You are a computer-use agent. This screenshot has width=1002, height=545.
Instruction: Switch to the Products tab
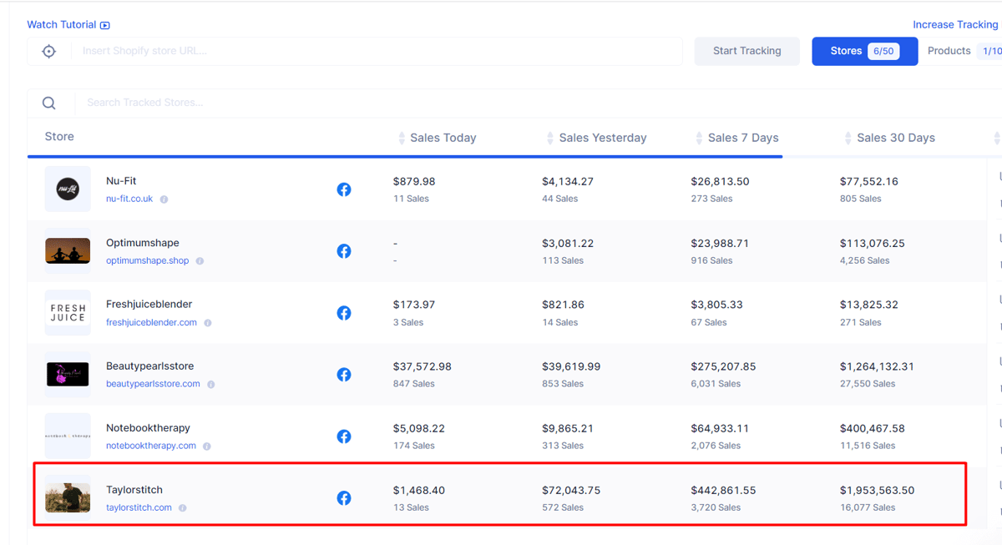pyautogui.click(x=964, y=51)
